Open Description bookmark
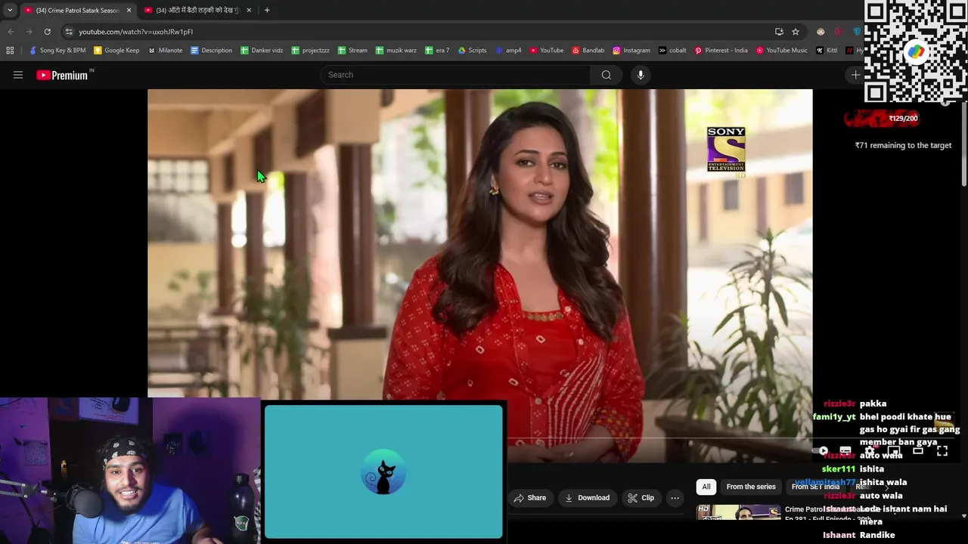968x544 pixels. point(211,51)
